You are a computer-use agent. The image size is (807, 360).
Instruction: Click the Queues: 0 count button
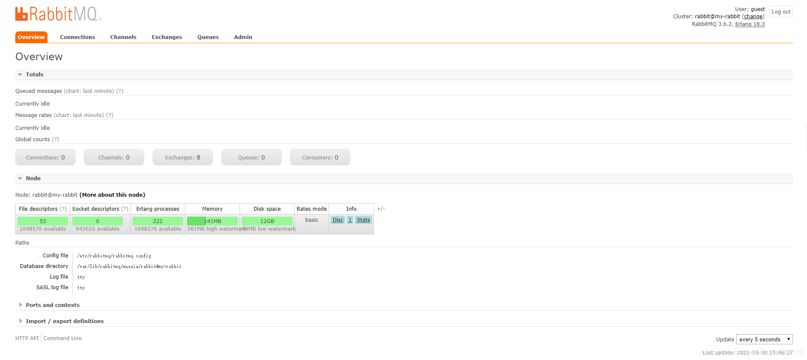251,157
